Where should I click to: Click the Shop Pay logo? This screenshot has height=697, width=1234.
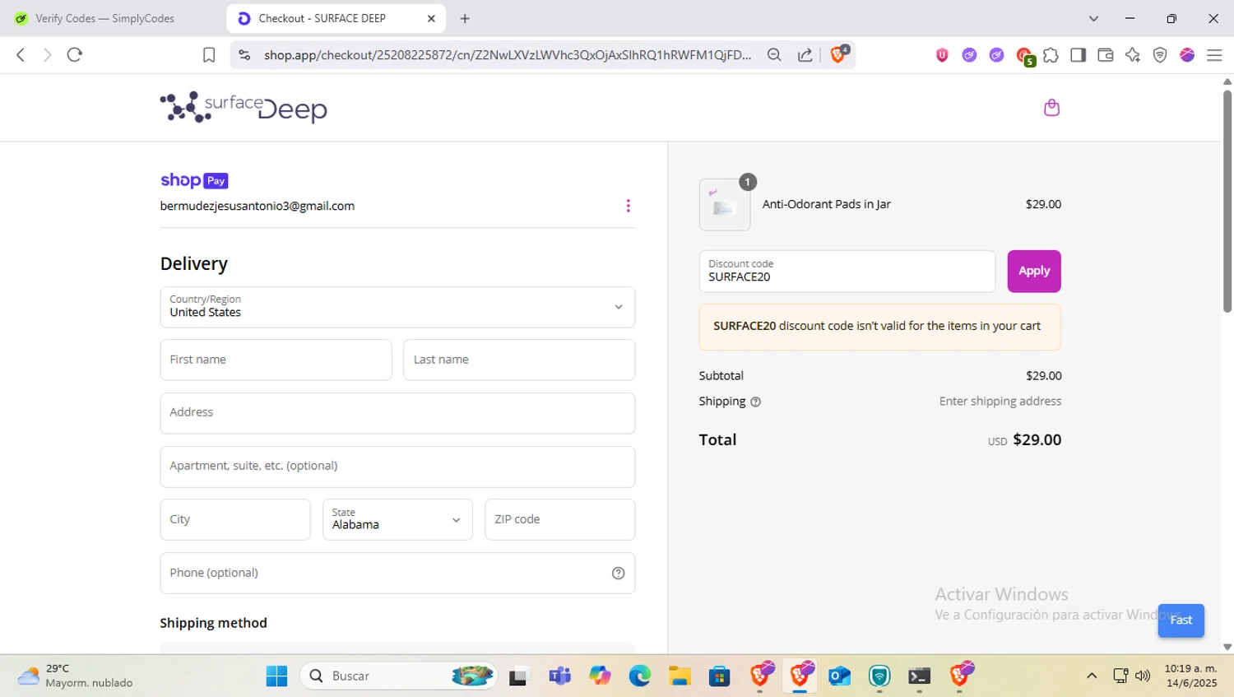click(x=194, y=180)
